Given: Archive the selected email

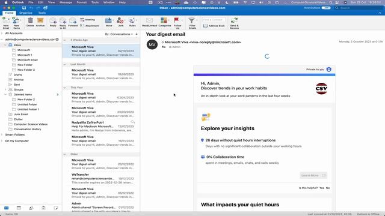Looking at the screenshot, I should tap(40, 22).
